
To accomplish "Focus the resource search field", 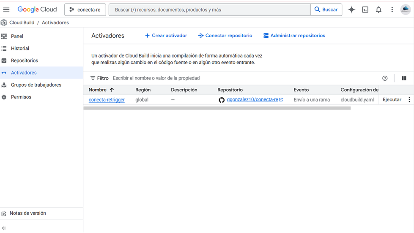I will pyautogui.click(x=210, y=10).
